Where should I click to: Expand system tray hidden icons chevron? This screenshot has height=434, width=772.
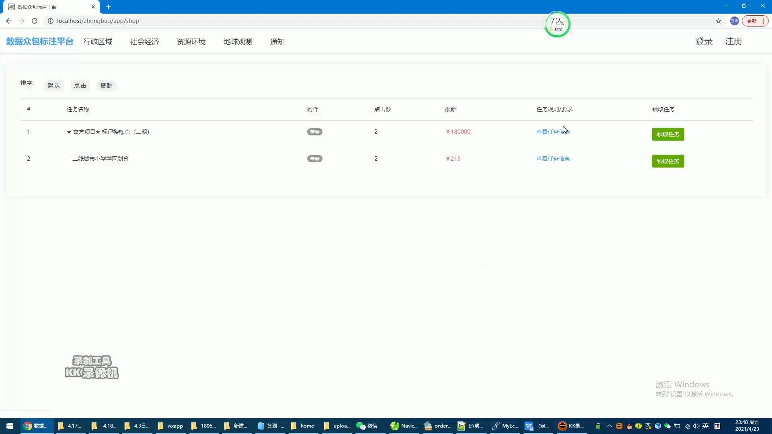[609, 426]
